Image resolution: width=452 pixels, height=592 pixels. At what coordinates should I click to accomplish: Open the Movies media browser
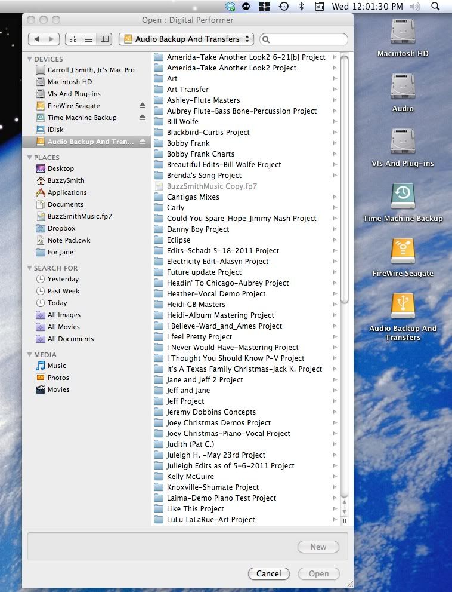(86, 389)
